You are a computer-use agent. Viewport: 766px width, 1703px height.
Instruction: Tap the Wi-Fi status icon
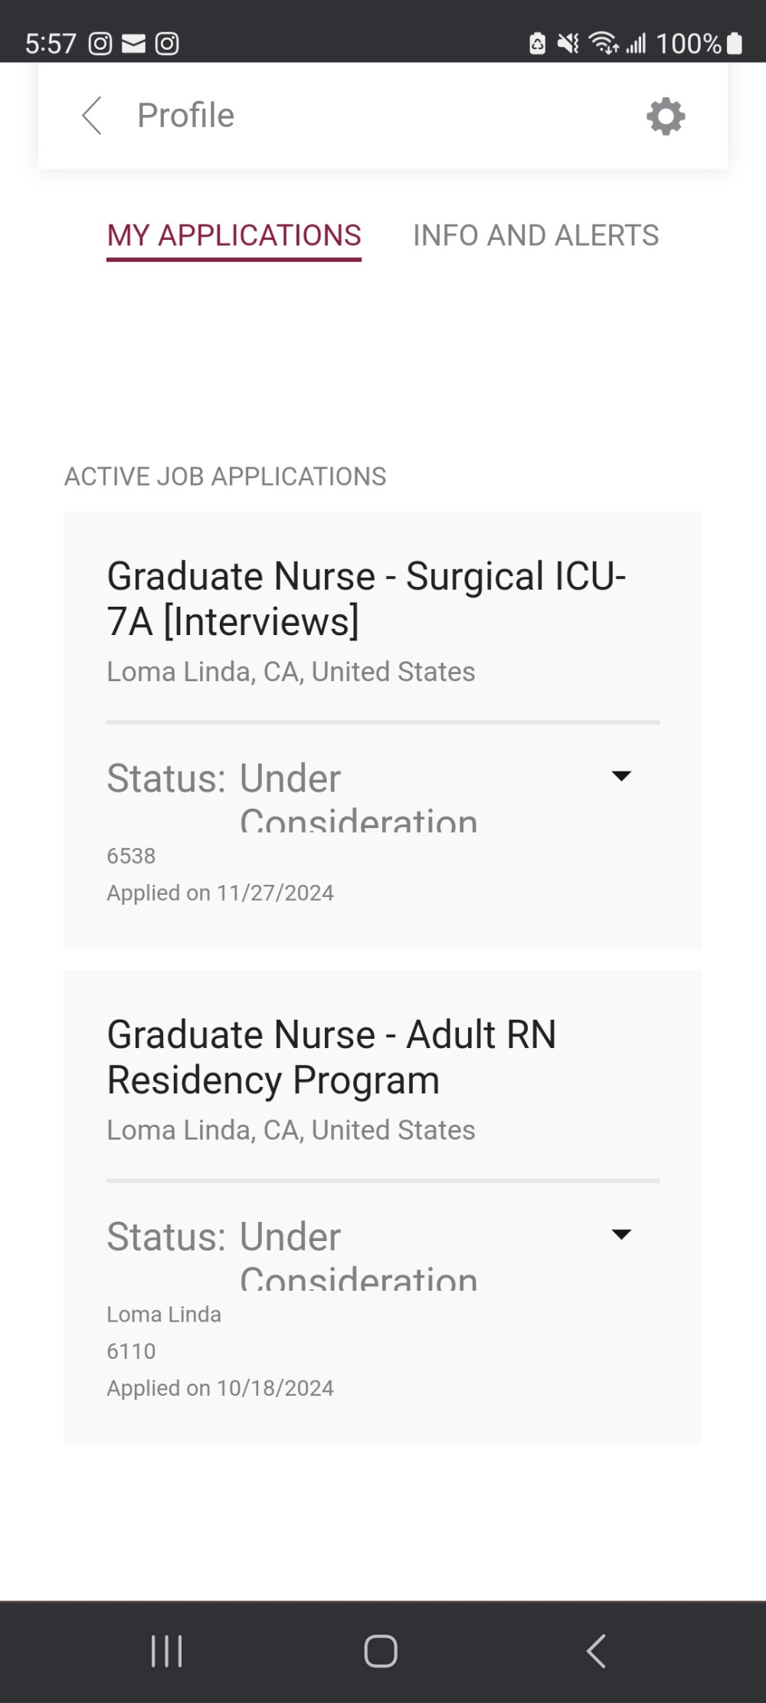coord(604,43)
